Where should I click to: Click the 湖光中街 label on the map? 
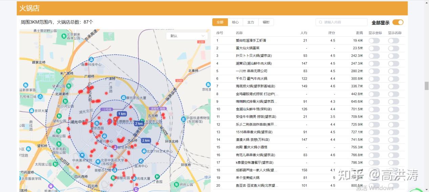click(x=78, y=122)
